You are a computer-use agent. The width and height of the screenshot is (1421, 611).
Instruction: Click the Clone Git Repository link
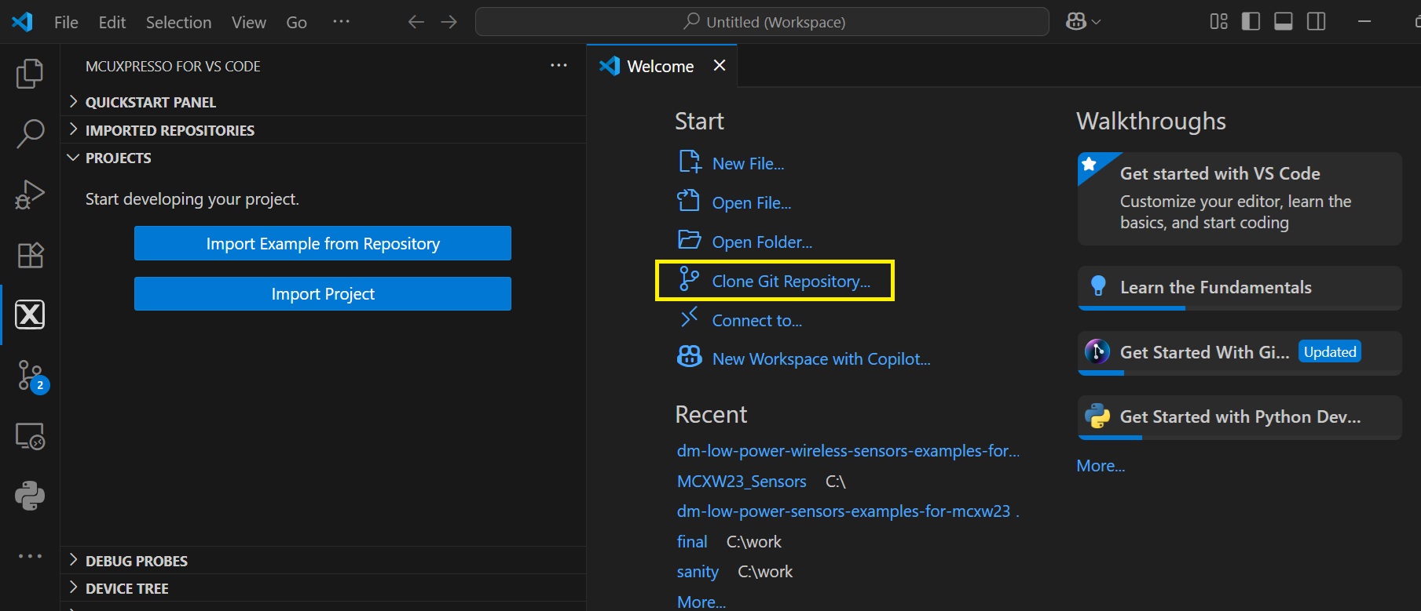tap(790, 282)
